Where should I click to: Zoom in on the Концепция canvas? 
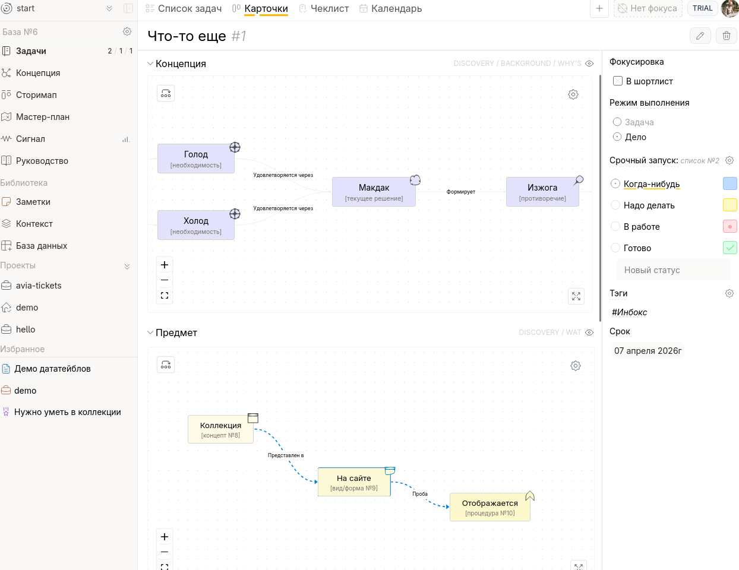(165, 265)
